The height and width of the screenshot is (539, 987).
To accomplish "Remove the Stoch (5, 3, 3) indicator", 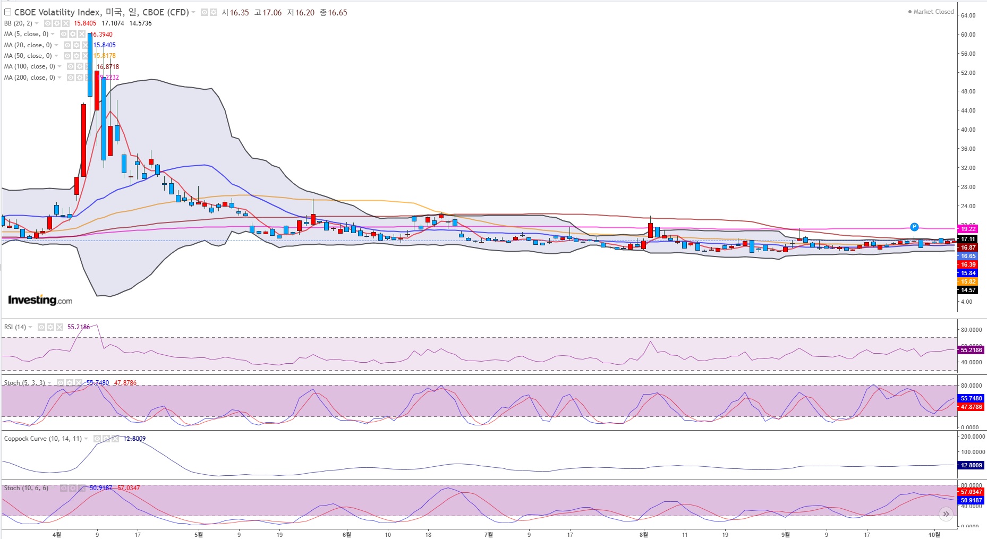I will (x=79, y=383).
